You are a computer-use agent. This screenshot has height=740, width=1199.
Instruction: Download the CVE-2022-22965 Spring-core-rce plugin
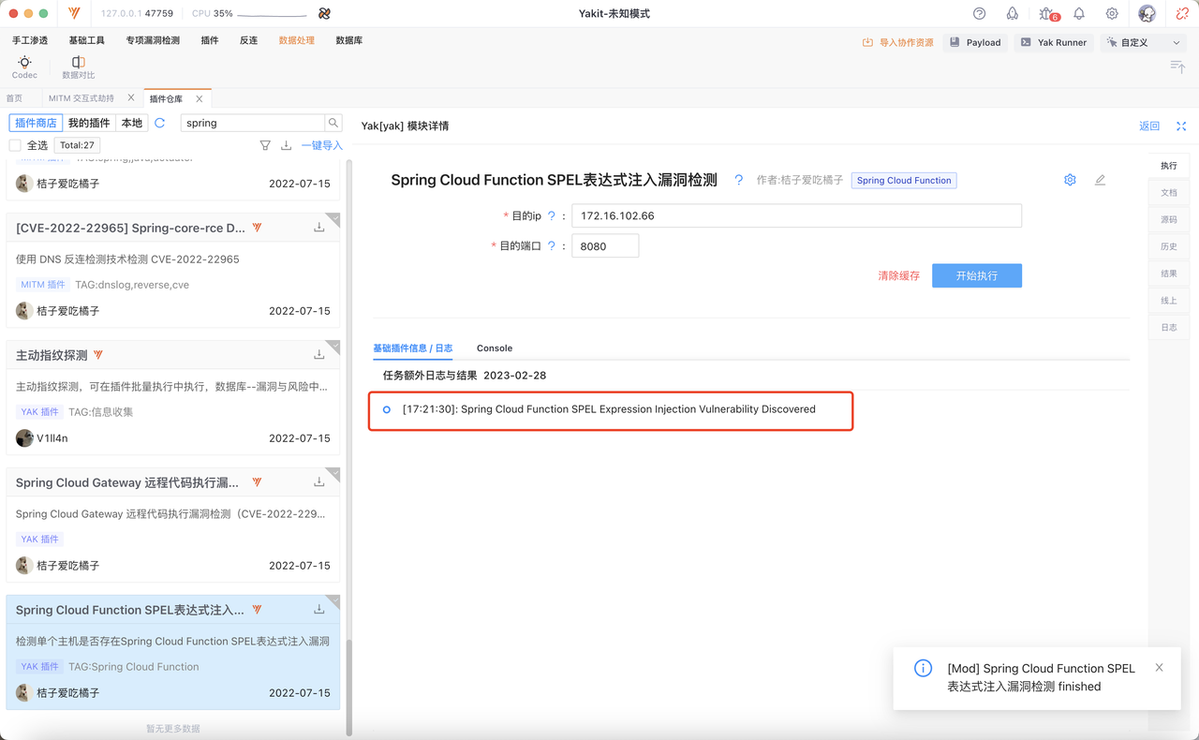click(x=319, y=228)
